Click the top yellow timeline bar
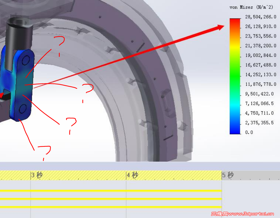Viewport: 280px width, 218px height. coord(111,191)
